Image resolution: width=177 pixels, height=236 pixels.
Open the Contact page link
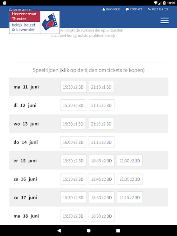[x=134, y=9]
